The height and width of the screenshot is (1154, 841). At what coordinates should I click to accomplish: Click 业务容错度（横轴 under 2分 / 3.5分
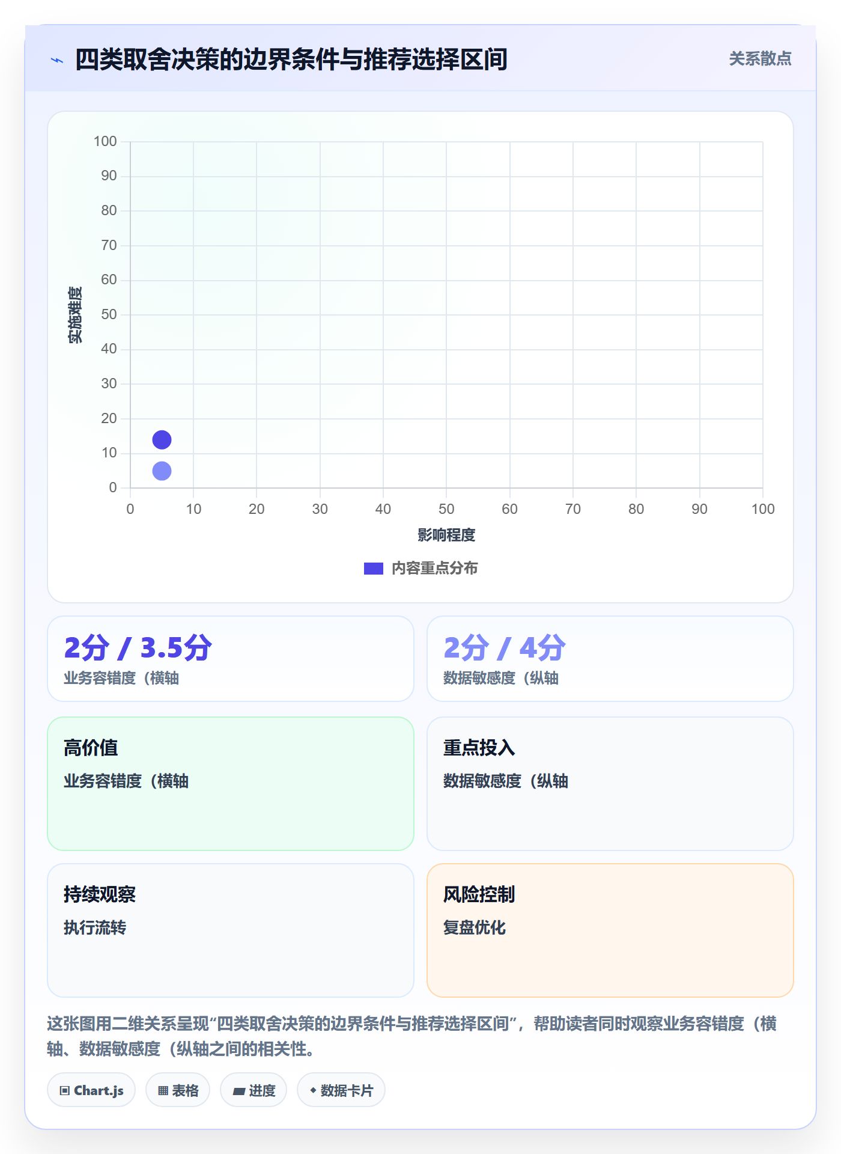click(121, 678)
